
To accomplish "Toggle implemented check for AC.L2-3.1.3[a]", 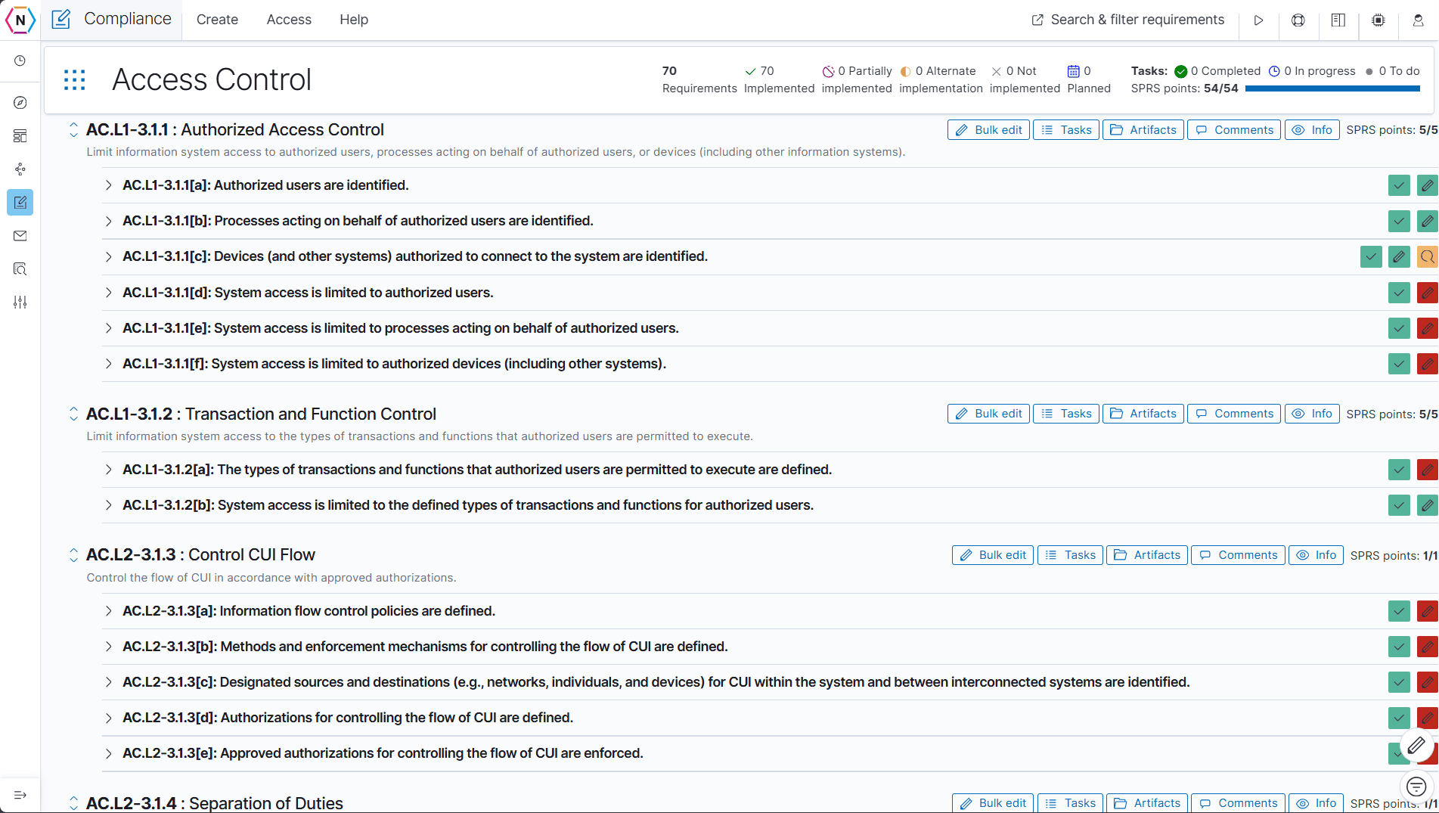I will (x=1399, y=611).
